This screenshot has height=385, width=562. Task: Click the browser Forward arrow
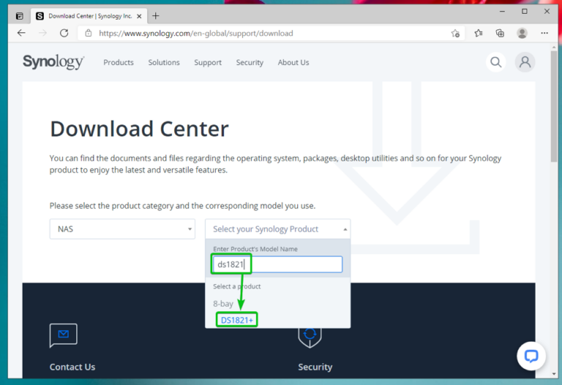point(42,34)
